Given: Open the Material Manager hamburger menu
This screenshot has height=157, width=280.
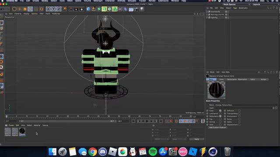Looking at the screenshot, I should pos(6,125).
